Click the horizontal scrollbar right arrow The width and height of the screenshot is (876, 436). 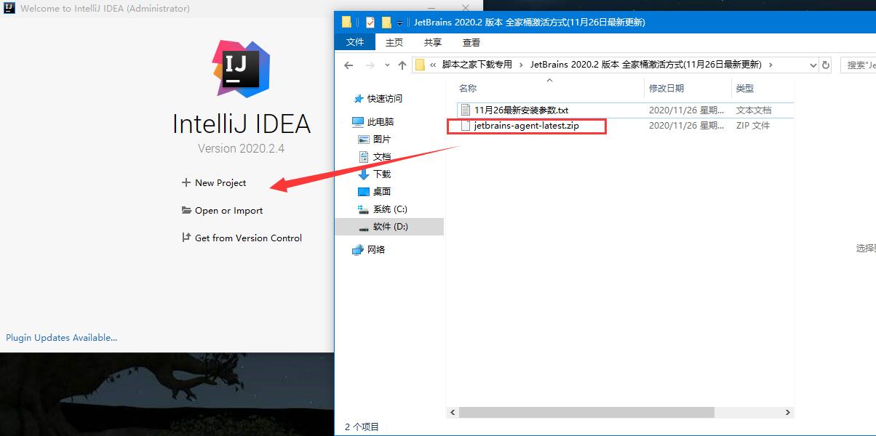tap(787, 412)
